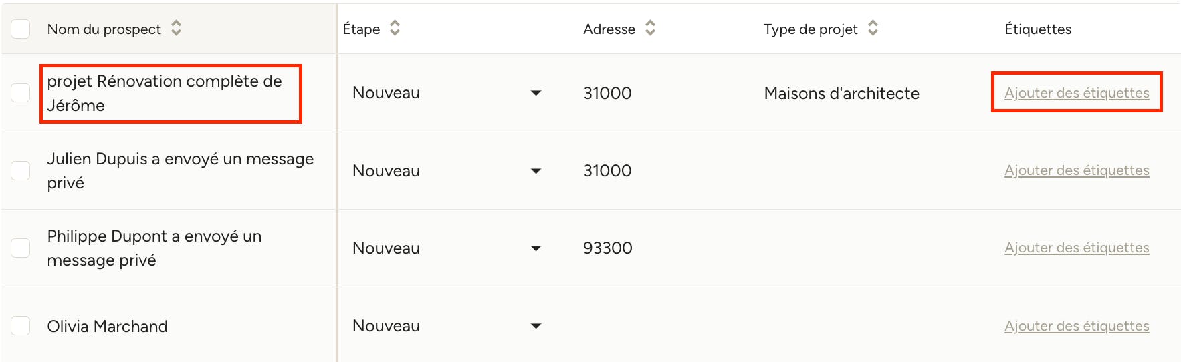Toggle the Philippe Dupont row checkbox

click(x=21, y=248)
